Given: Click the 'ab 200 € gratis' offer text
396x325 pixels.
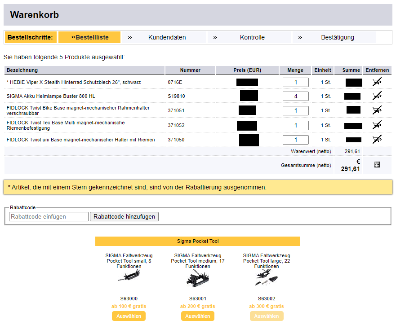Looking at the screenshot, I should [x=198, y=306].
